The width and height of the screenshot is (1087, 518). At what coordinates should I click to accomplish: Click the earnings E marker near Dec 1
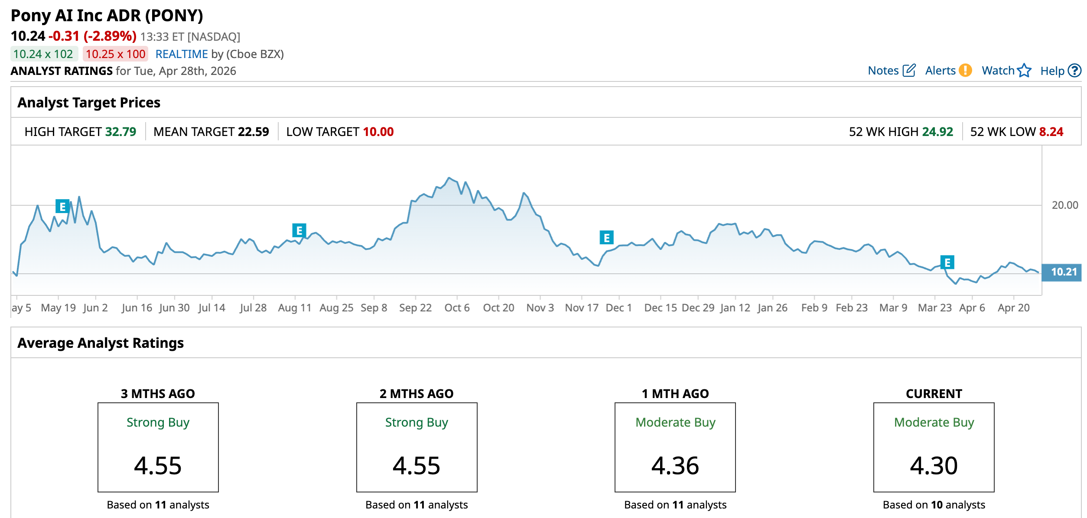click(606, 237)
